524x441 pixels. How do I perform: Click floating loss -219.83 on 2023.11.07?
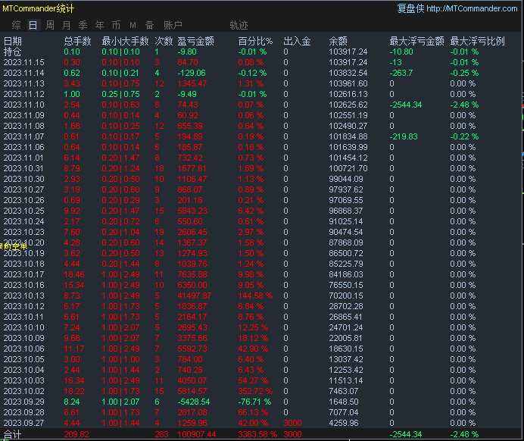[404, 136]
